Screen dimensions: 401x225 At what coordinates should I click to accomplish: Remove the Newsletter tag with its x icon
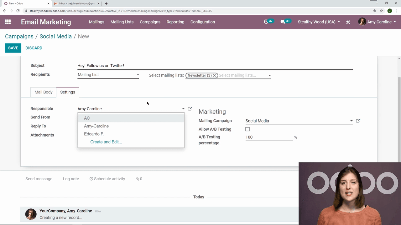coord(215,75)
